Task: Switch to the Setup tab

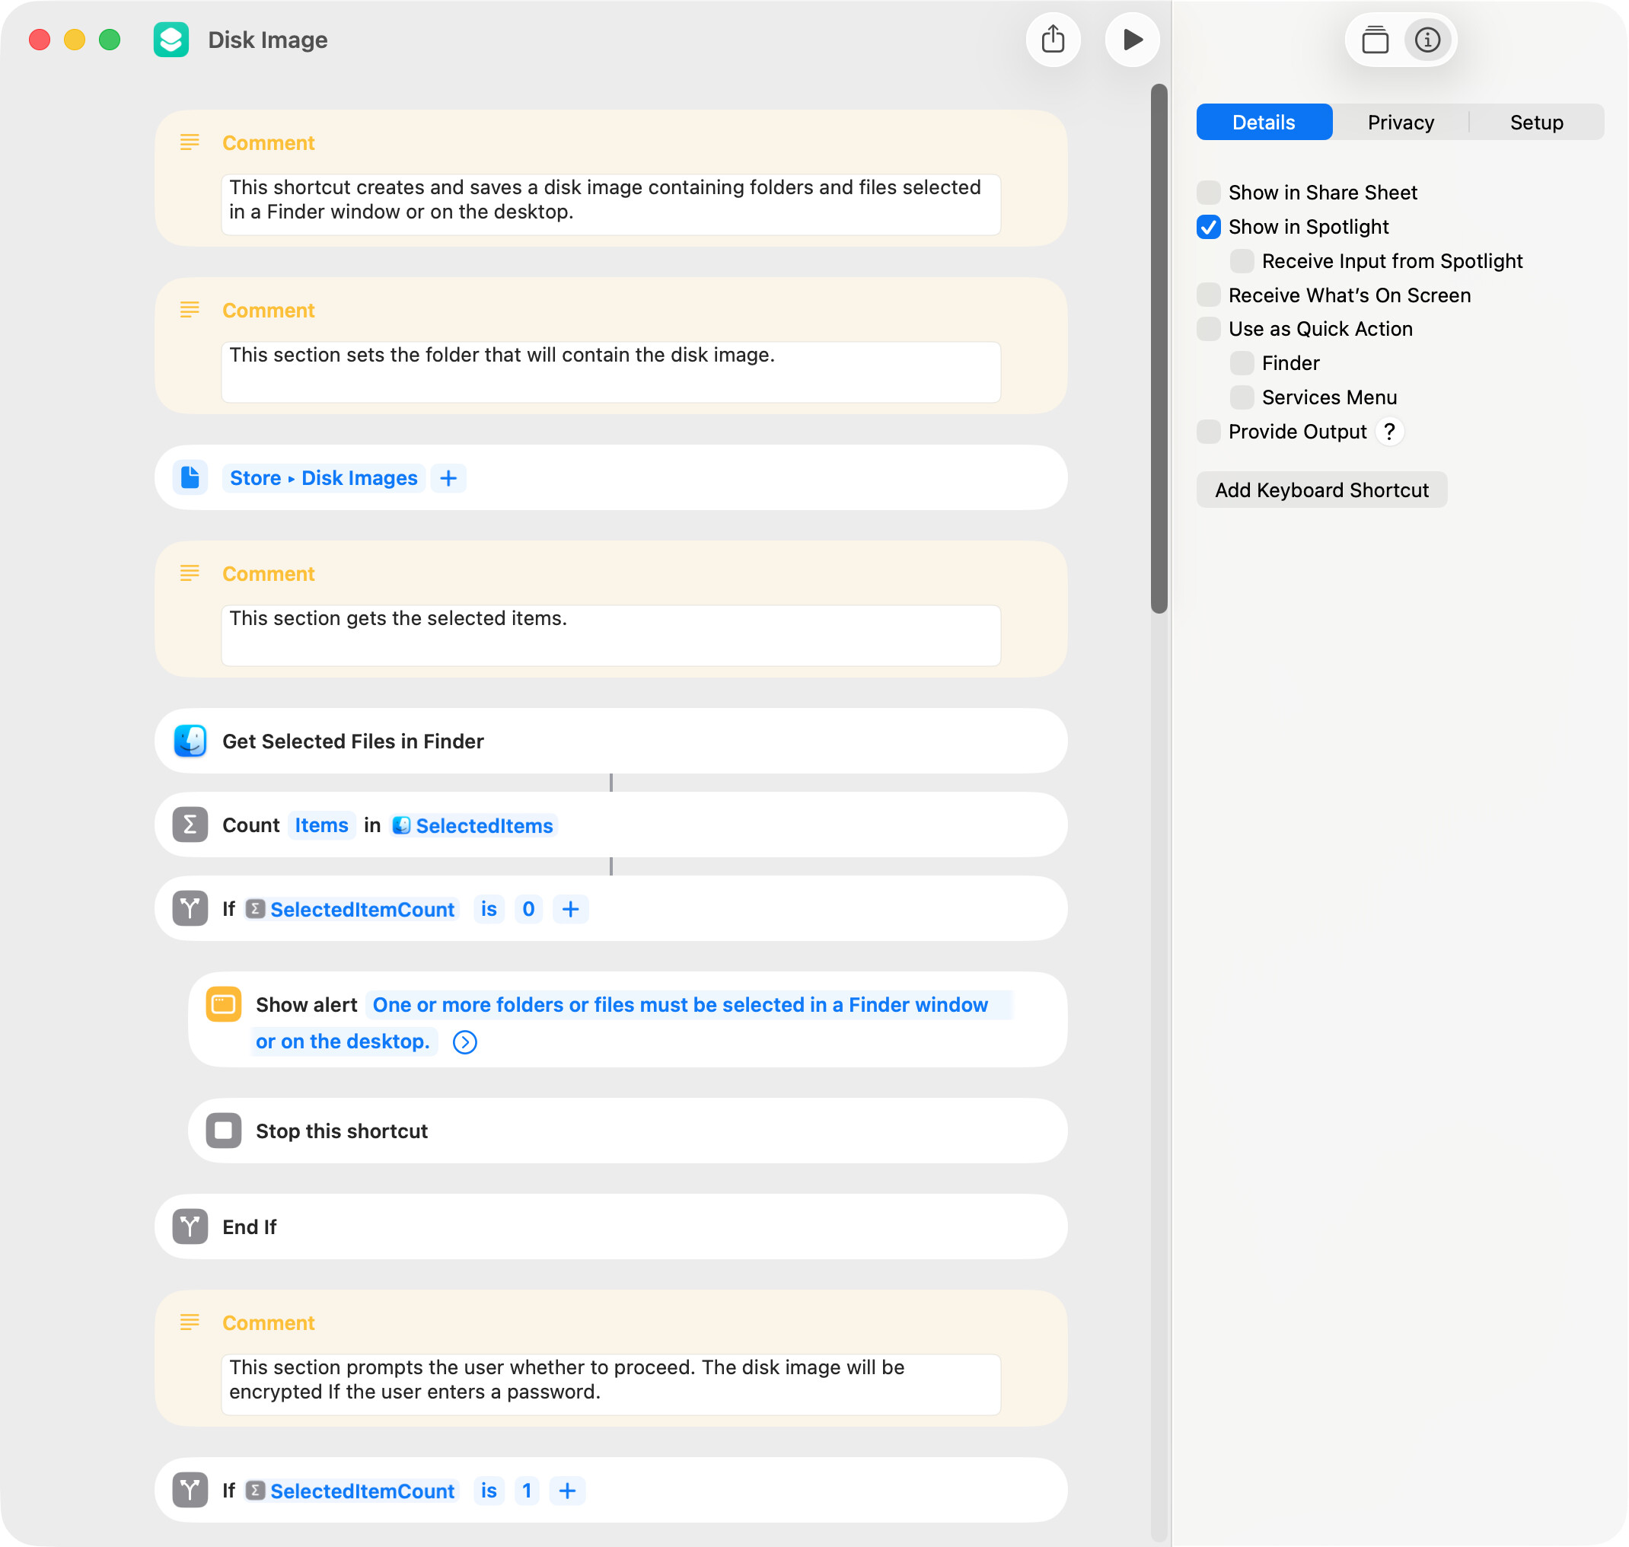Action: [x=1536, y=122]
